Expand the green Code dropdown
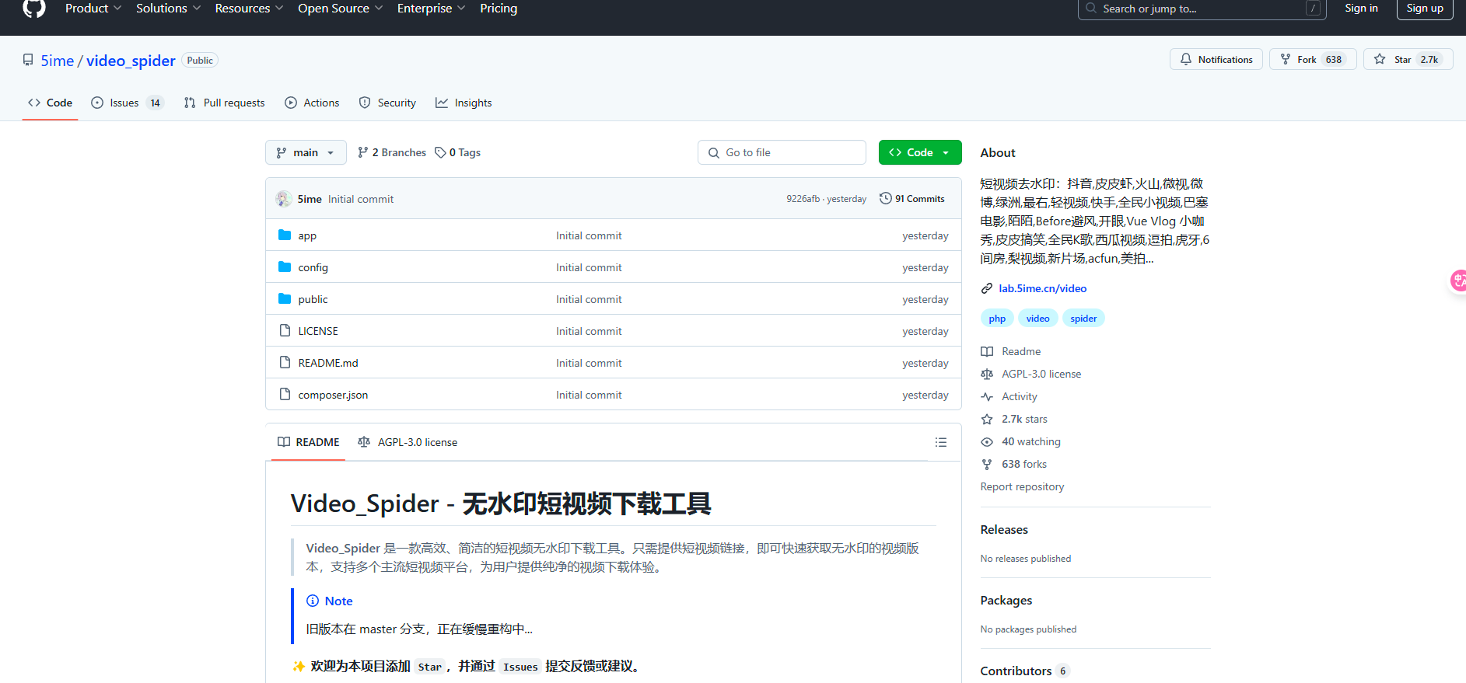This screenshot has width=1466, height=683. (920, 152)
